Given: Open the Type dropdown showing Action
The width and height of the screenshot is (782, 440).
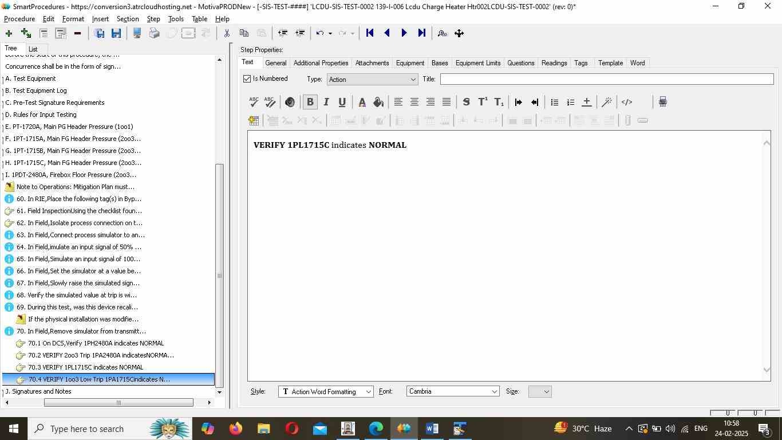Looking at the screenshot, I should point(372,80).
